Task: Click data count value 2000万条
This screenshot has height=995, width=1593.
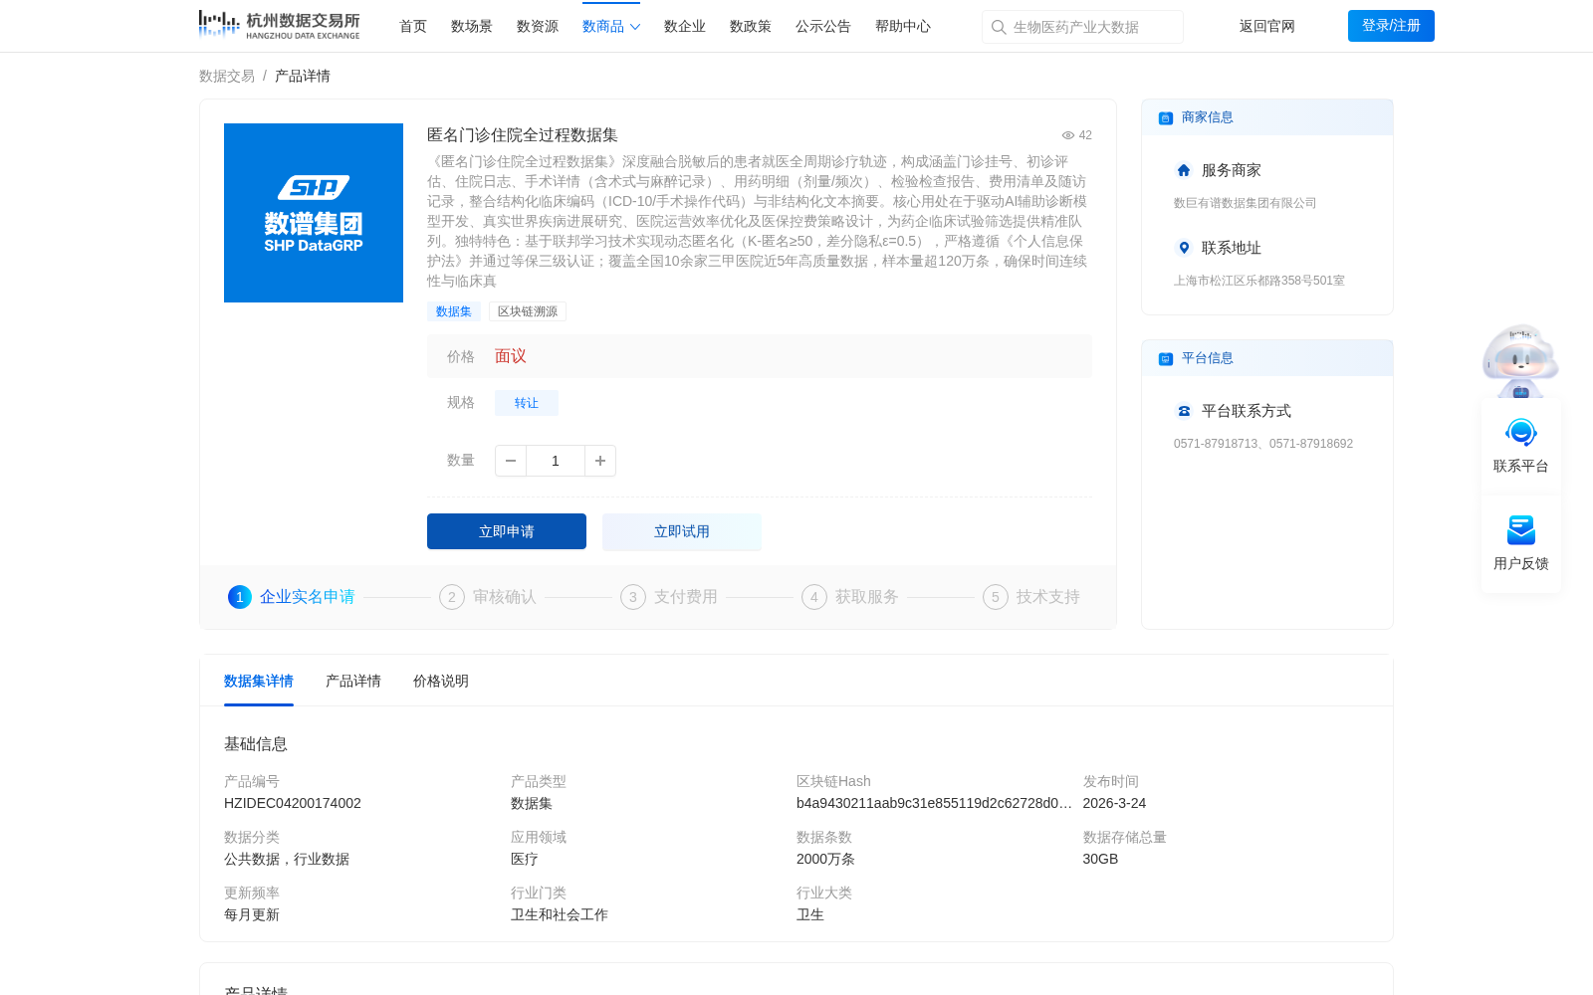Action: tap(825, 859)
